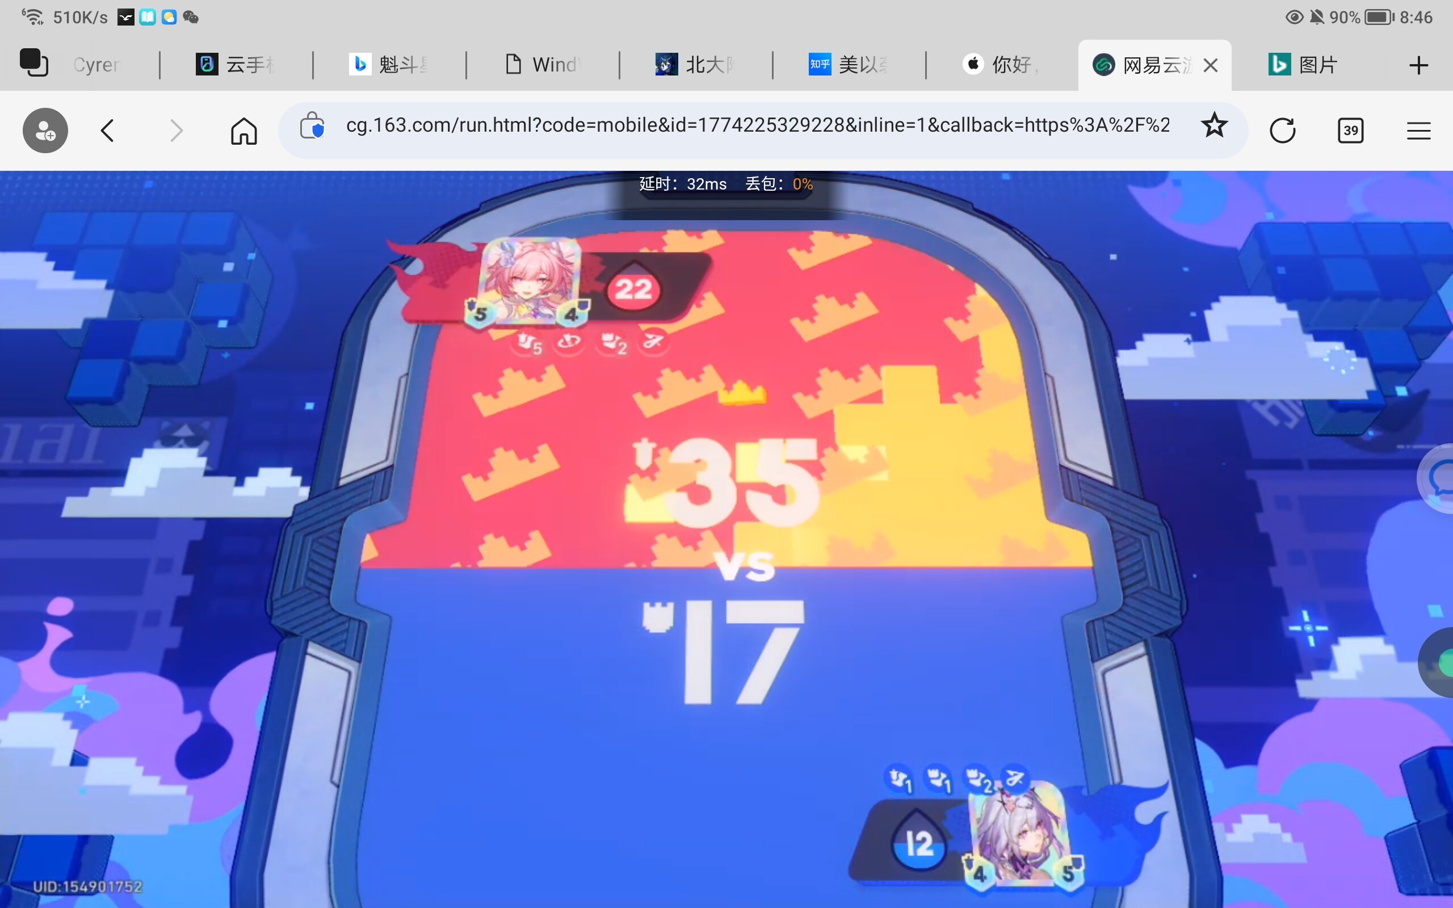Open user profile avatar button
Image resolution: width=1453 pixels, height=908 pixels.
pyautogui.click(x=45, y=131)
